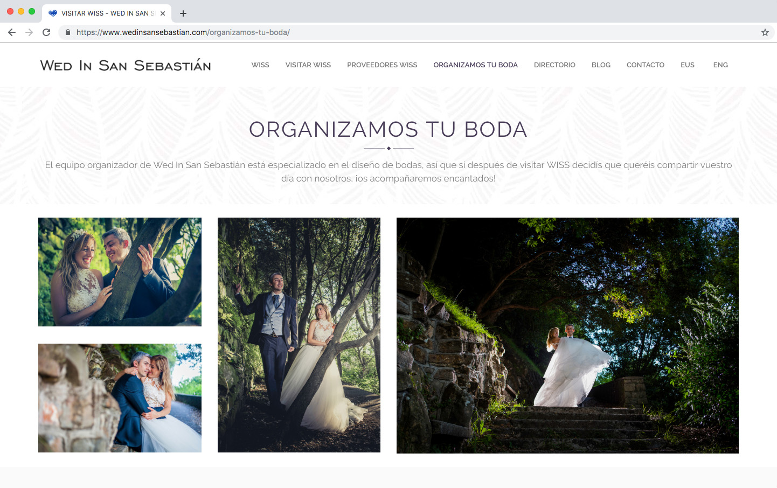Open the CONTACTO page

tap(645, 65)
